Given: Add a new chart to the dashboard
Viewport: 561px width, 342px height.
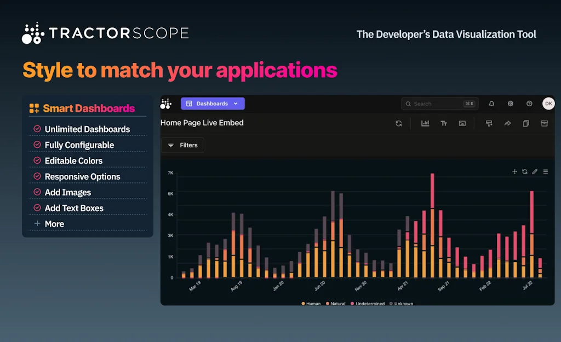Looking at the screenshot, I should (425, 123).
